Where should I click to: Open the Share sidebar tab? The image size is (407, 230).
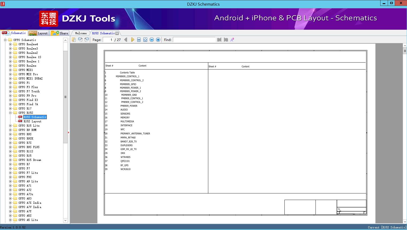tap(59, 33)
